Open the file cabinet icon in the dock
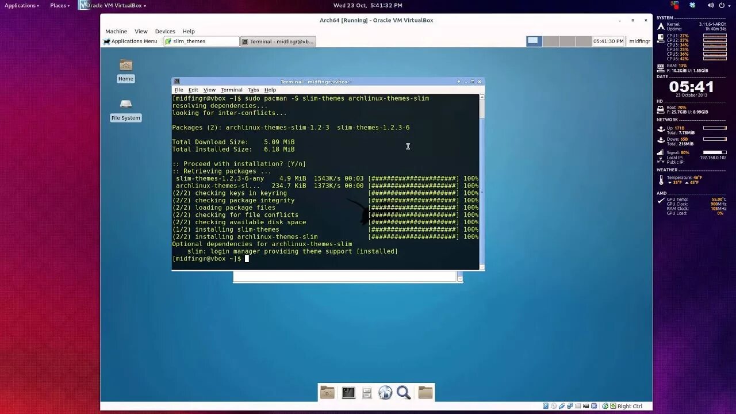This screenshot has height=414, width=736. coord(367,393)
